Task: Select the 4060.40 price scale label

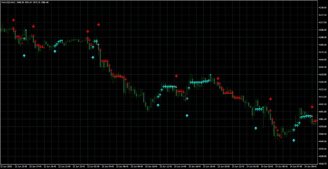Action: 322,134
